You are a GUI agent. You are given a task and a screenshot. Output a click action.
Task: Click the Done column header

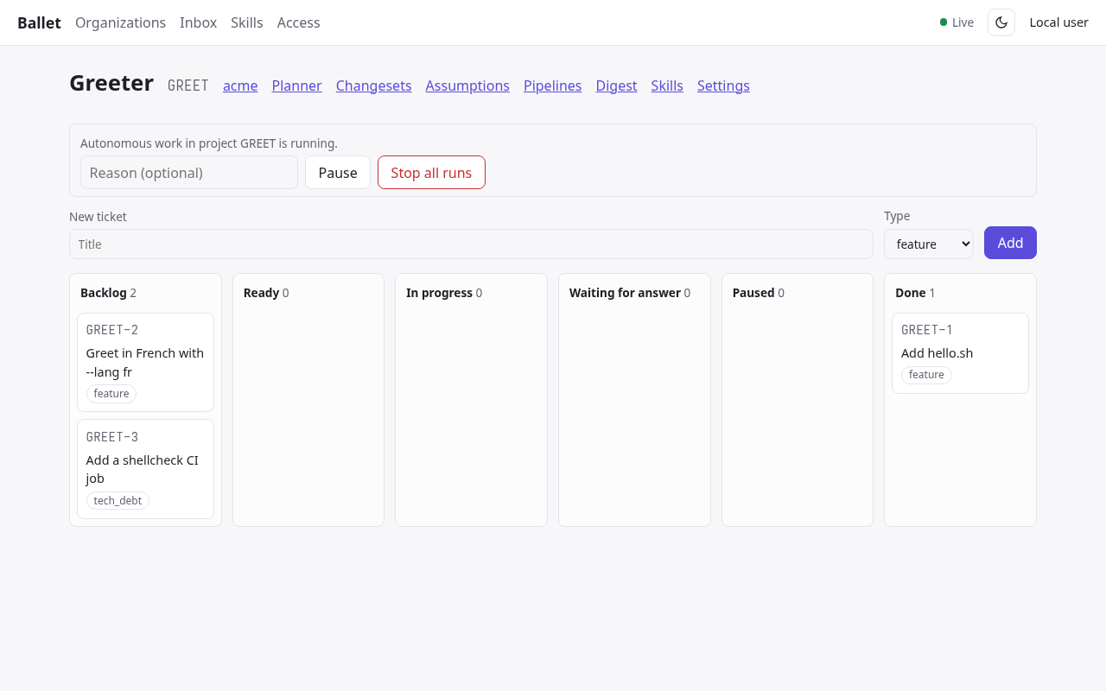[915, 293]
